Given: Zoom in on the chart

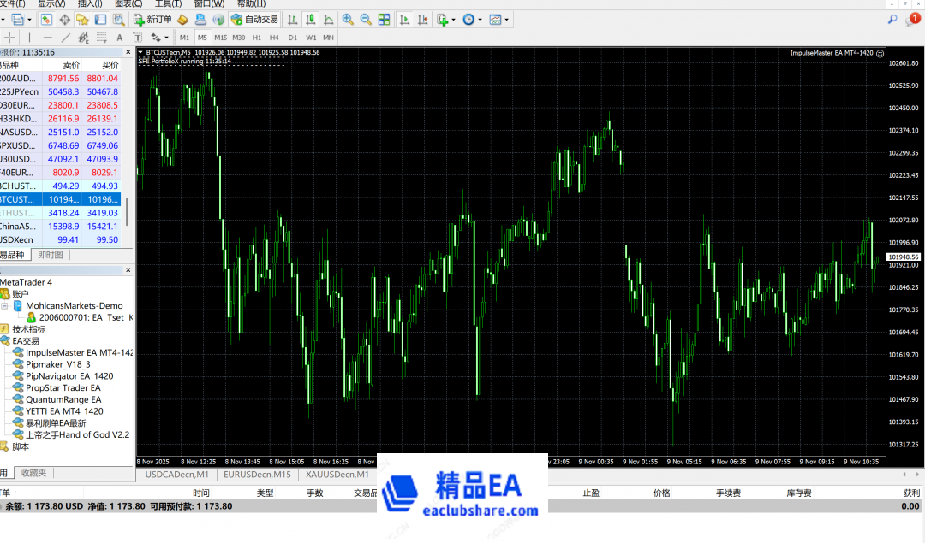Looking at the screenshot, I should tap(348, 19).
